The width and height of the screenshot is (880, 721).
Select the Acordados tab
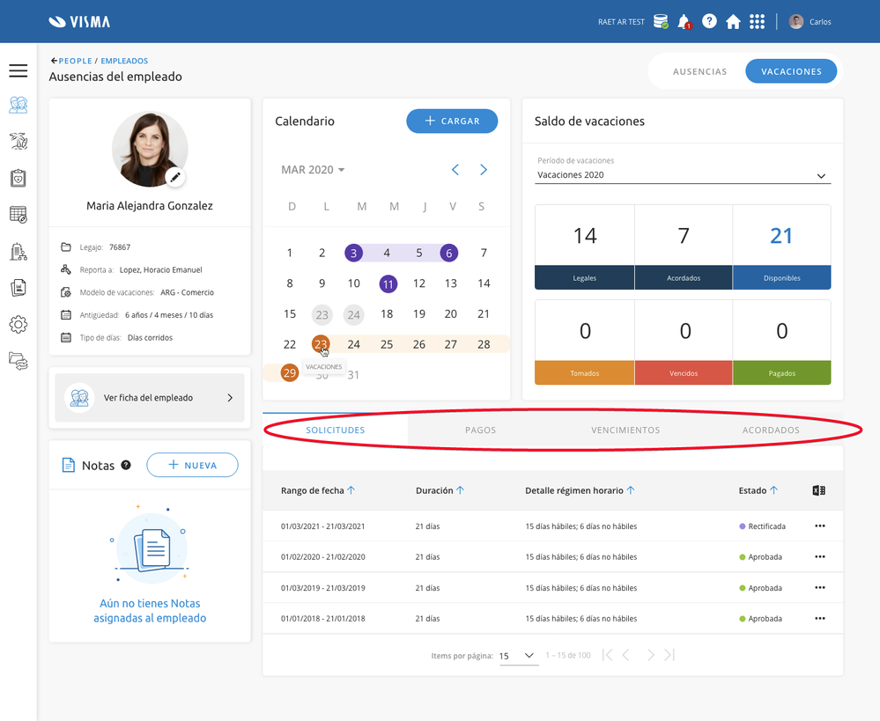771,430
